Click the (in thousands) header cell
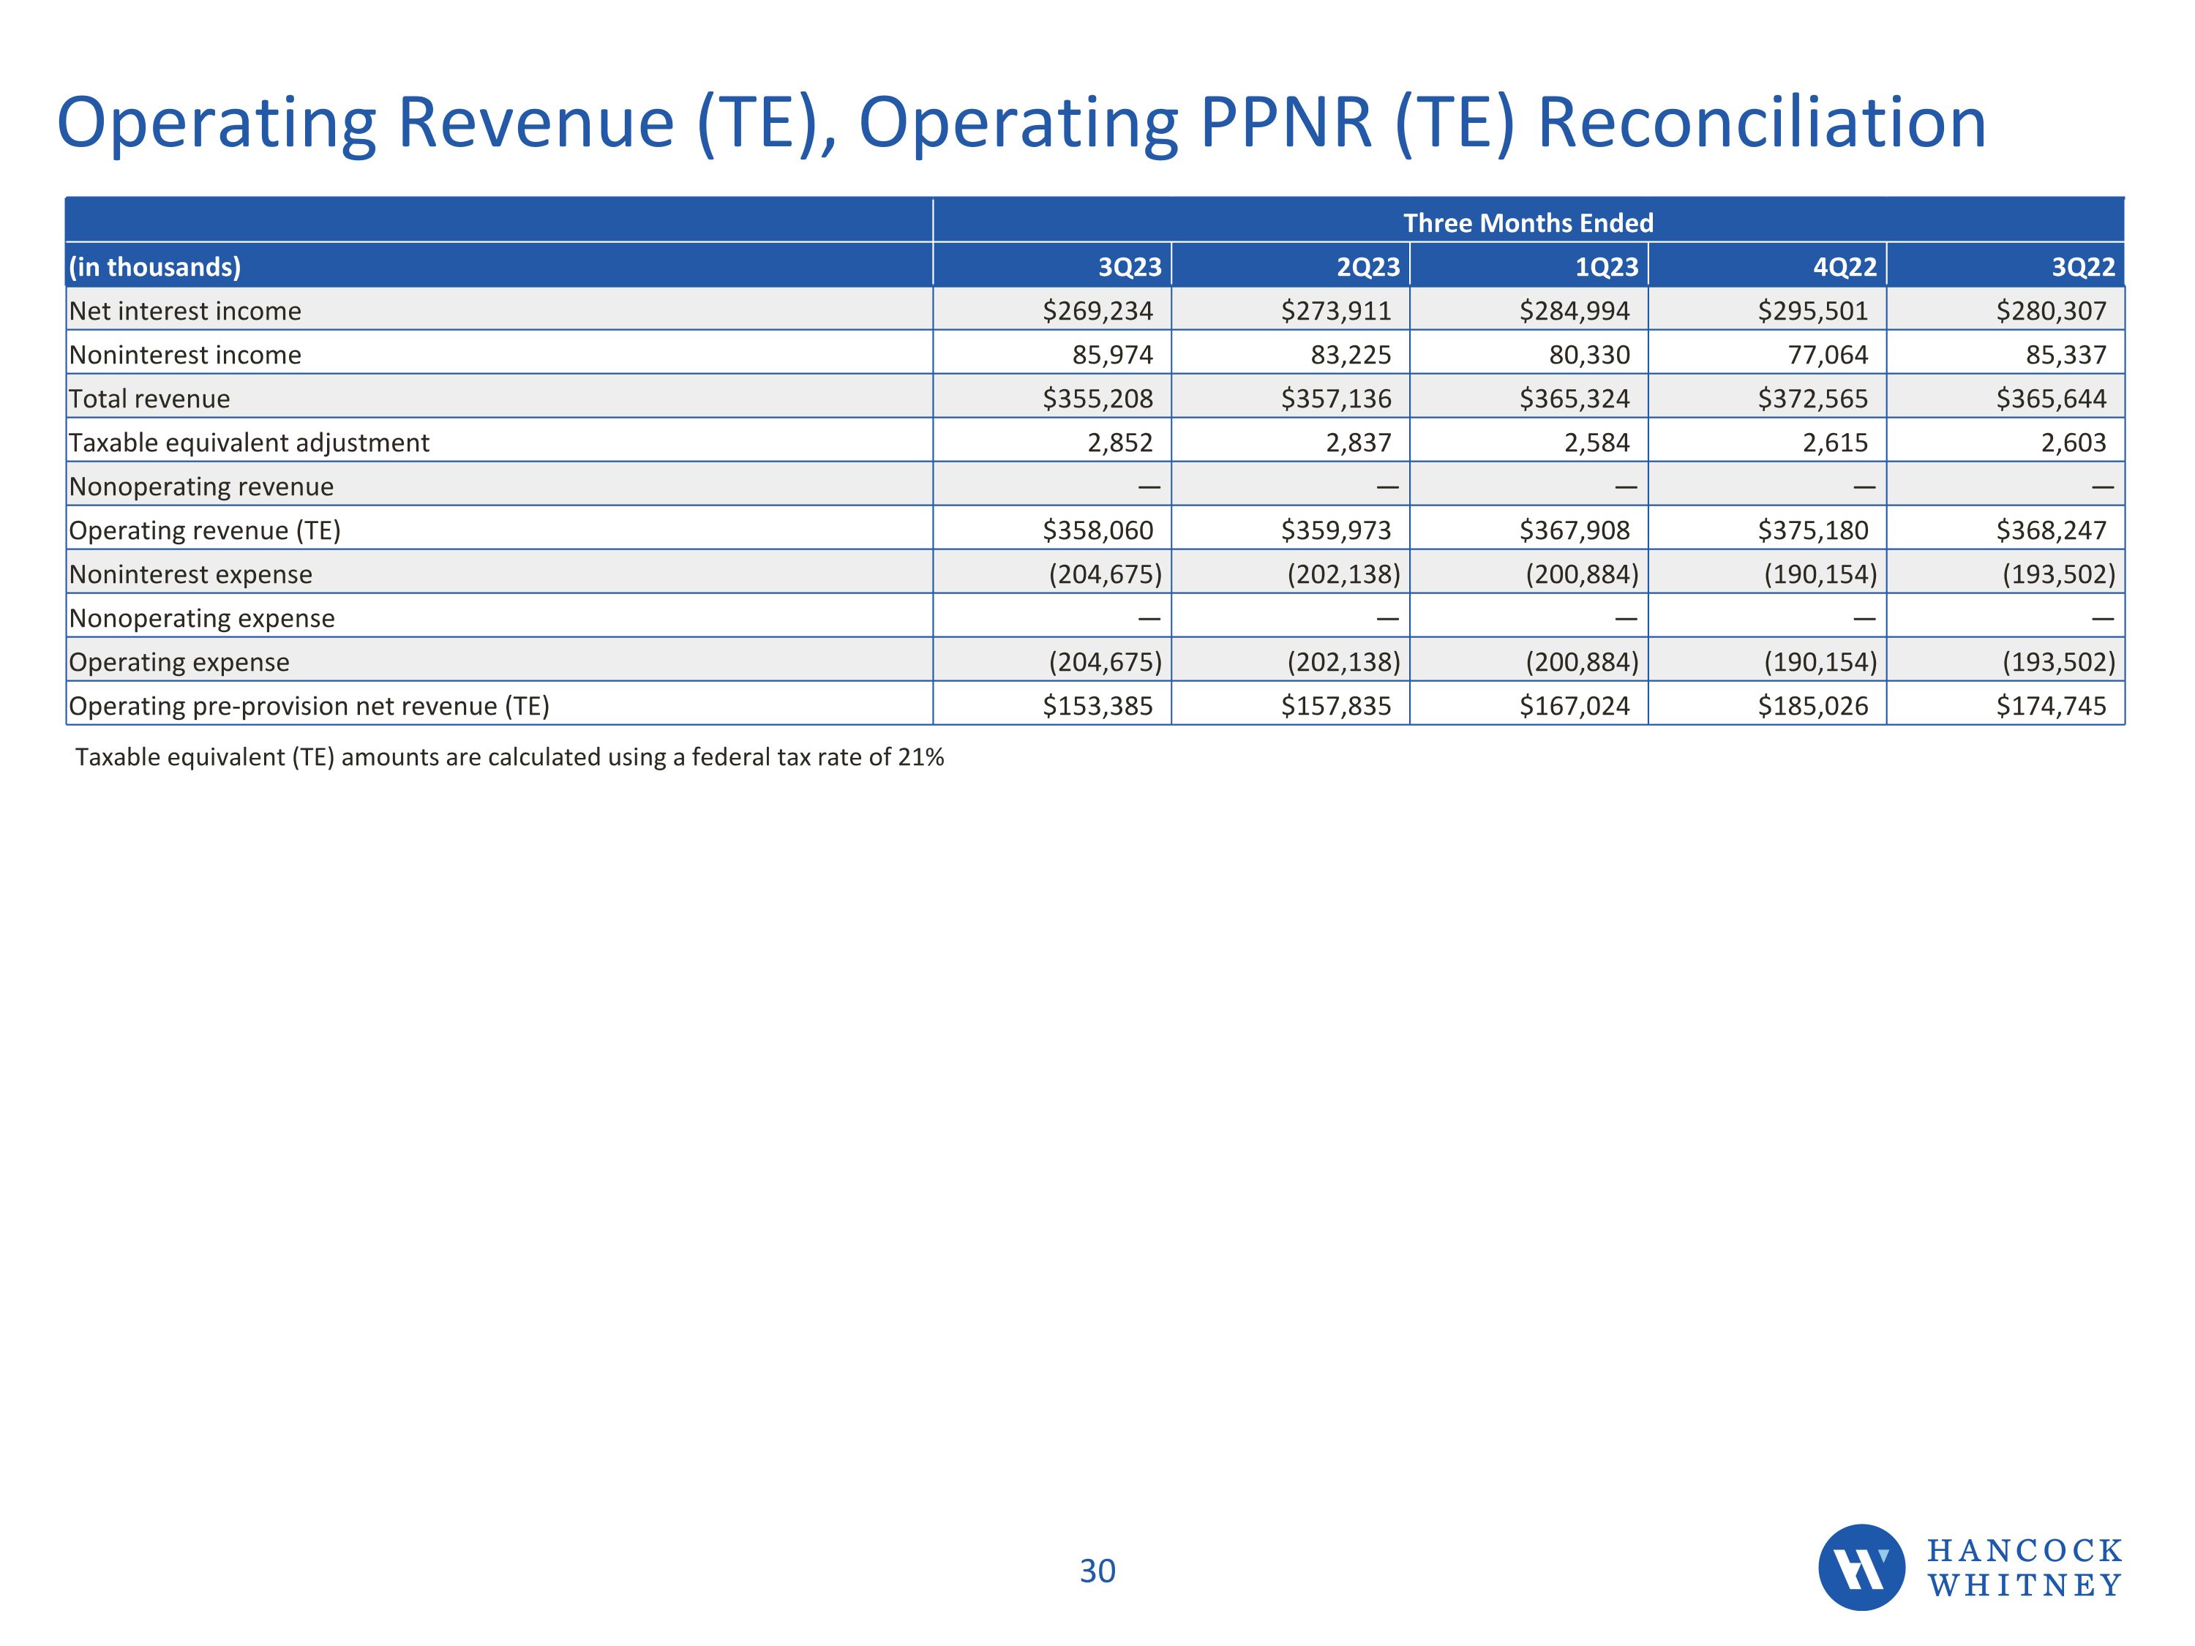The height and width of the screenshot is (1646, 2195). (155, 267)
